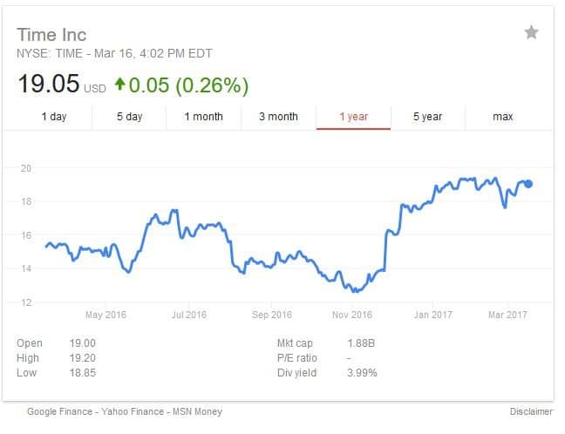Select the 1 month tab

click(x=203, y=117)
